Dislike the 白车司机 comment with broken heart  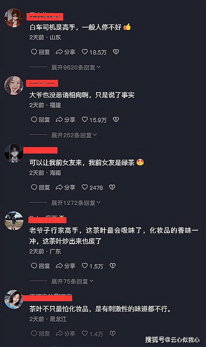(x=116, y=52)
